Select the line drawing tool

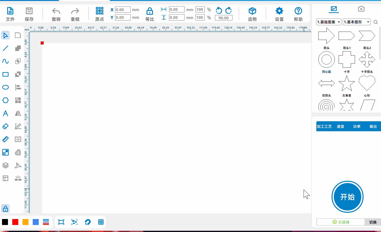tap(5, 48)
